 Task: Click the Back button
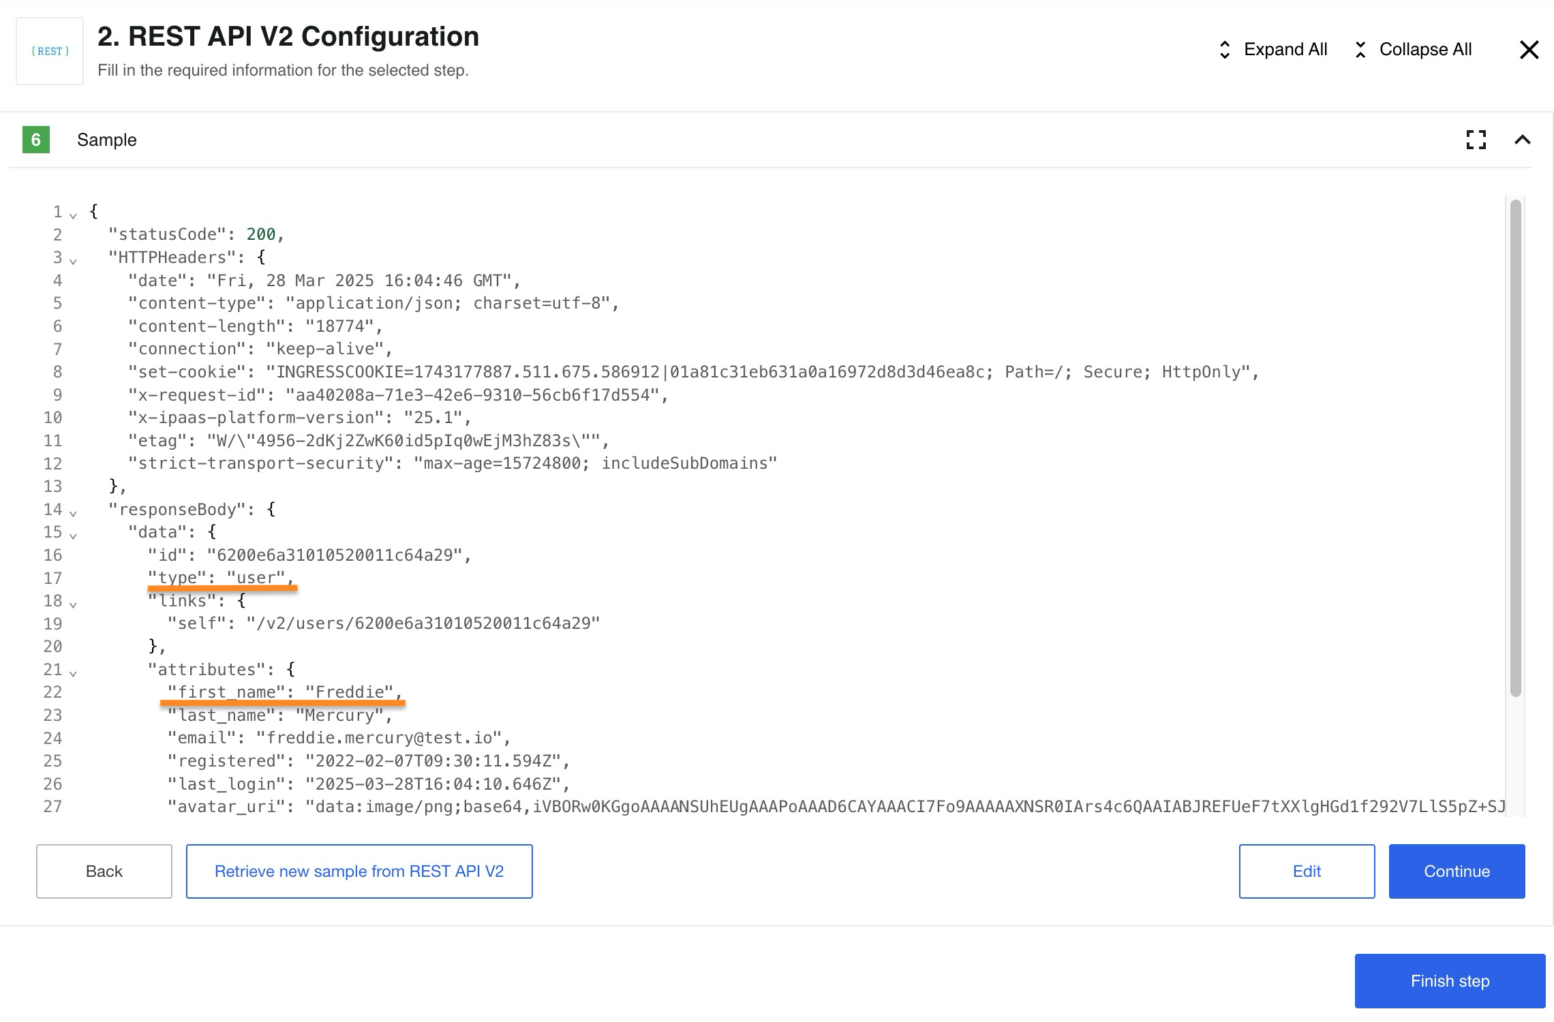(x=104, y=870)
